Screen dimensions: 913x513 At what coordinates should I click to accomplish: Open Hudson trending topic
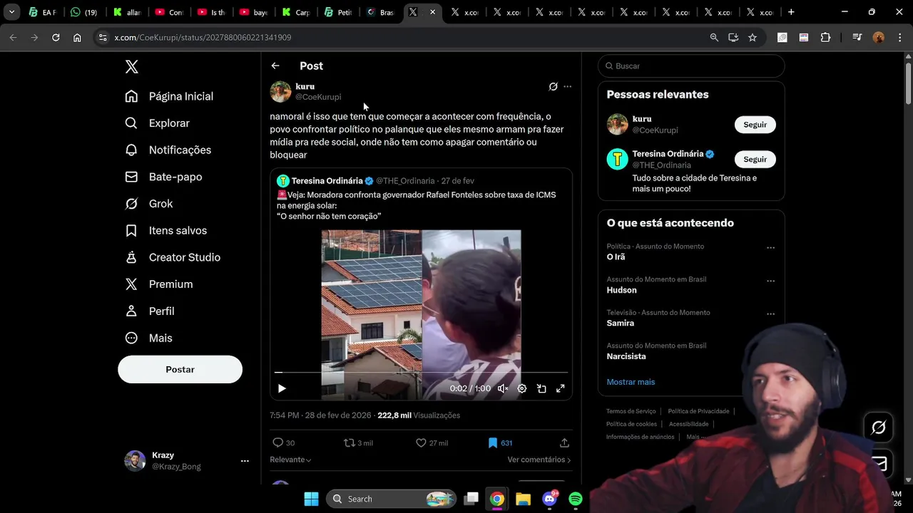click(x=621, y=290)
